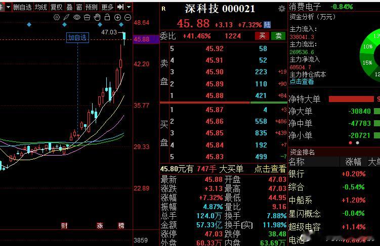
Task: Sort by the 名称 column header
Action: [x=297, y=162]
